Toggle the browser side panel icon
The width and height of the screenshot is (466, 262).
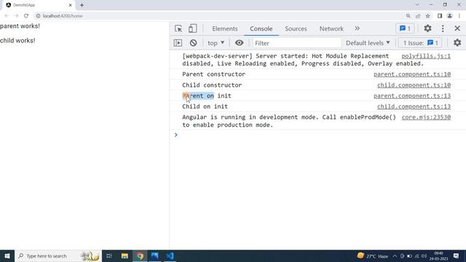point(440,16)
